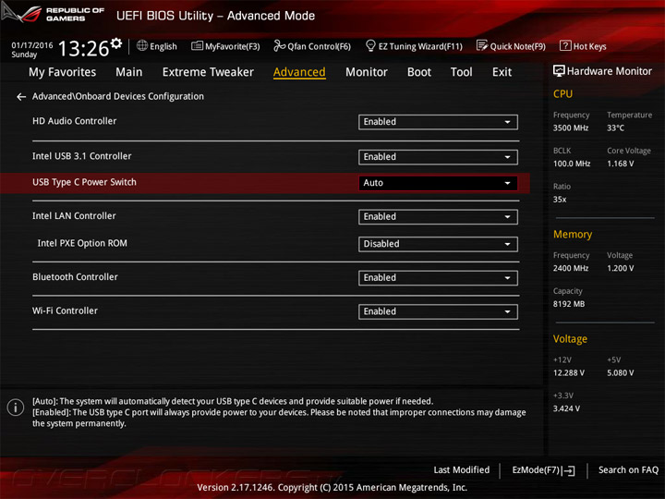Image resolution: width=665 pixels, height=499 pixels.
Task: Select the Exit tab
Action: (x=502, y=72)
